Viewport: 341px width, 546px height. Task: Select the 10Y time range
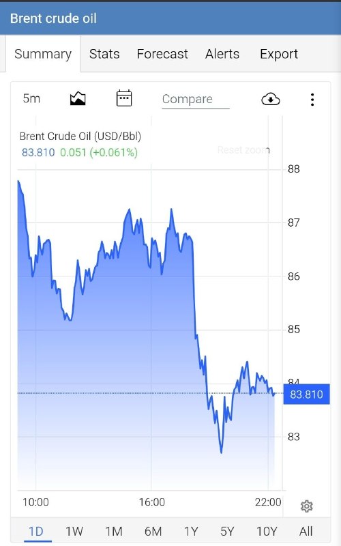267,532
